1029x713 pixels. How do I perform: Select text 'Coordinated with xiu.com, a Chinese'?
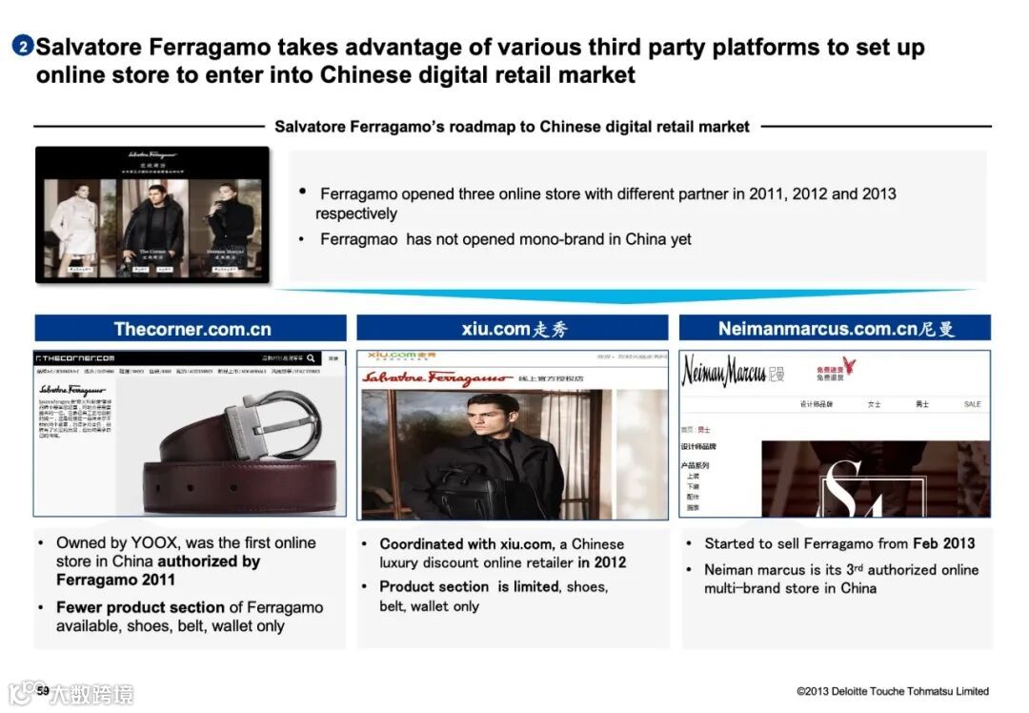click(x=502, y=544)
